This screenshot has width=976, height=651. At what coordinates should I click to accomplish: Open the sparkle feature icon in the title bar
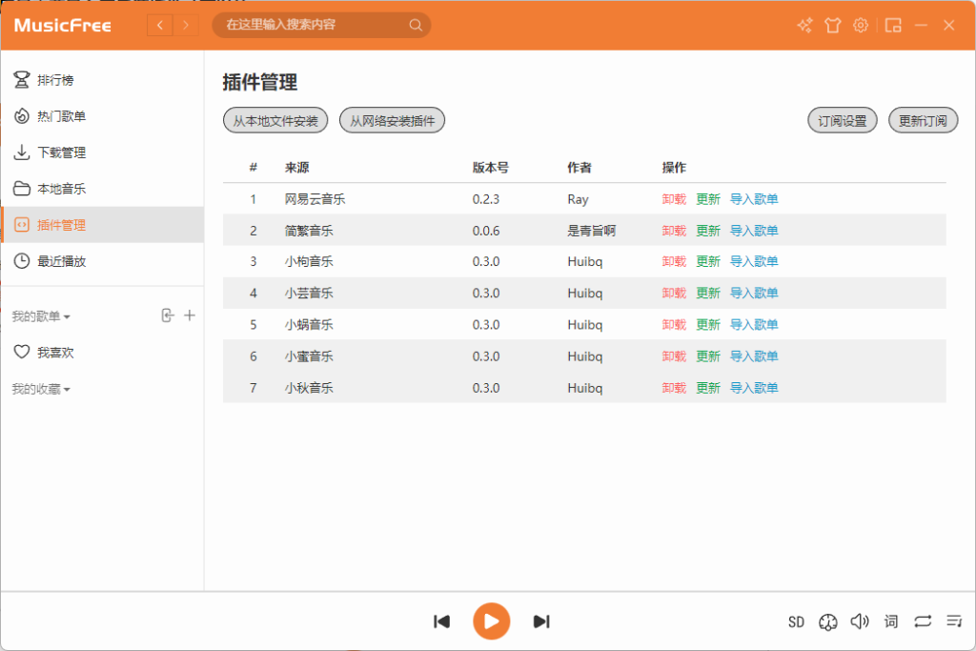coord(804,25)
